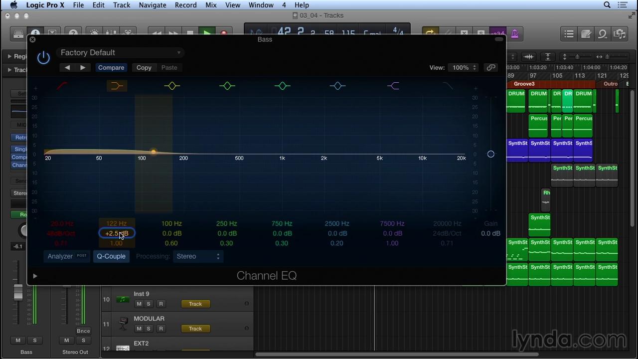Open the Processing Stereo dropdown
This screenshot has height=359, width=638.
(x=198, y=256)
